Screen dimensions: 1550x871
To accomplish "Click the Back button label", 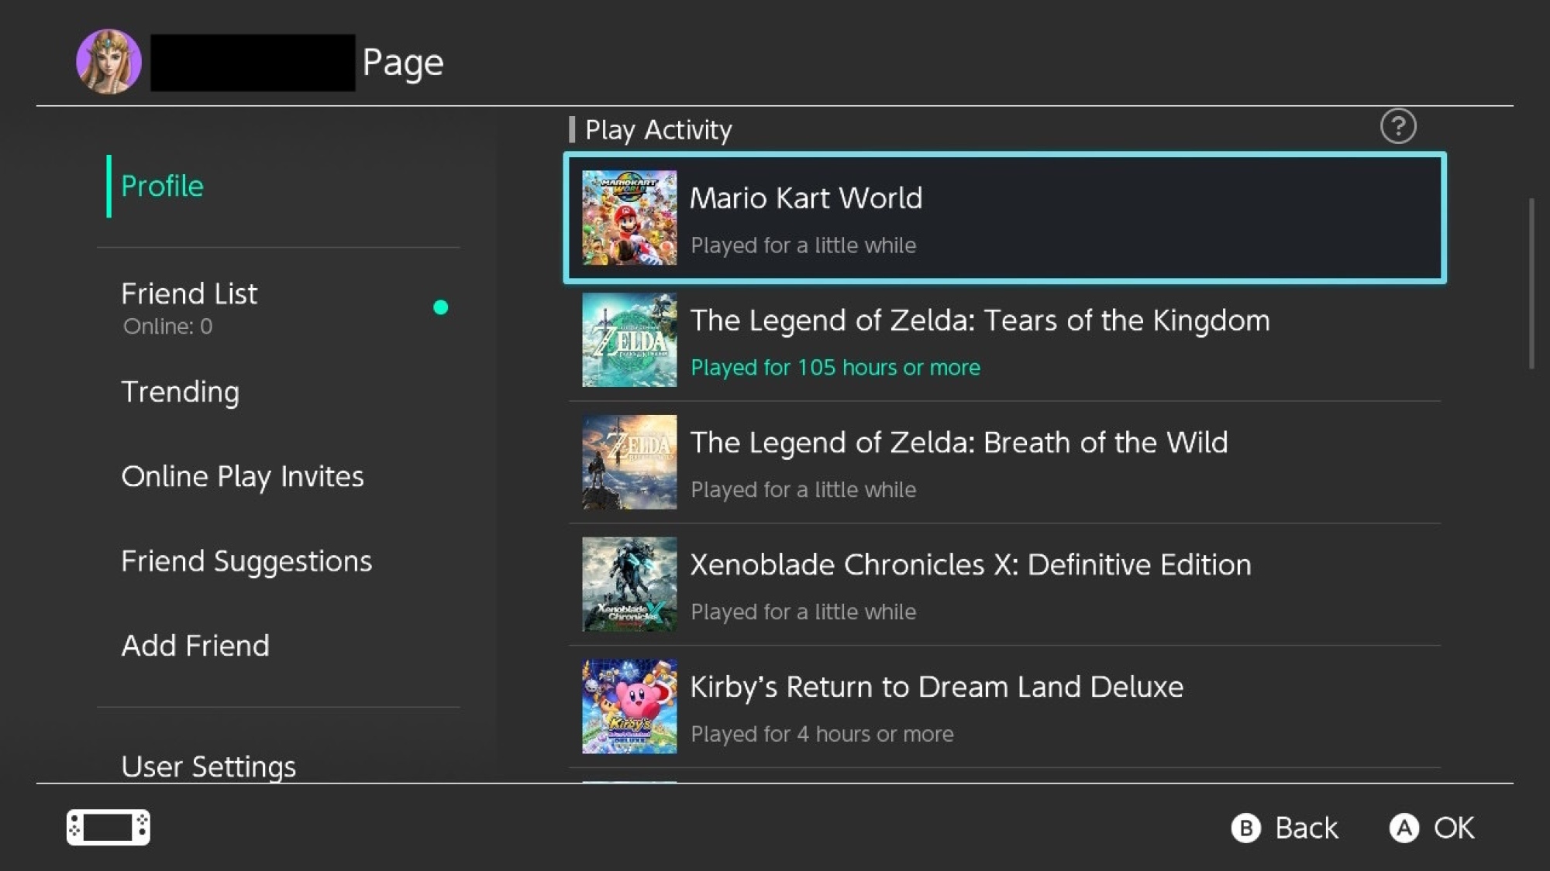I will pyautogui.click(x=1307, y=828).
